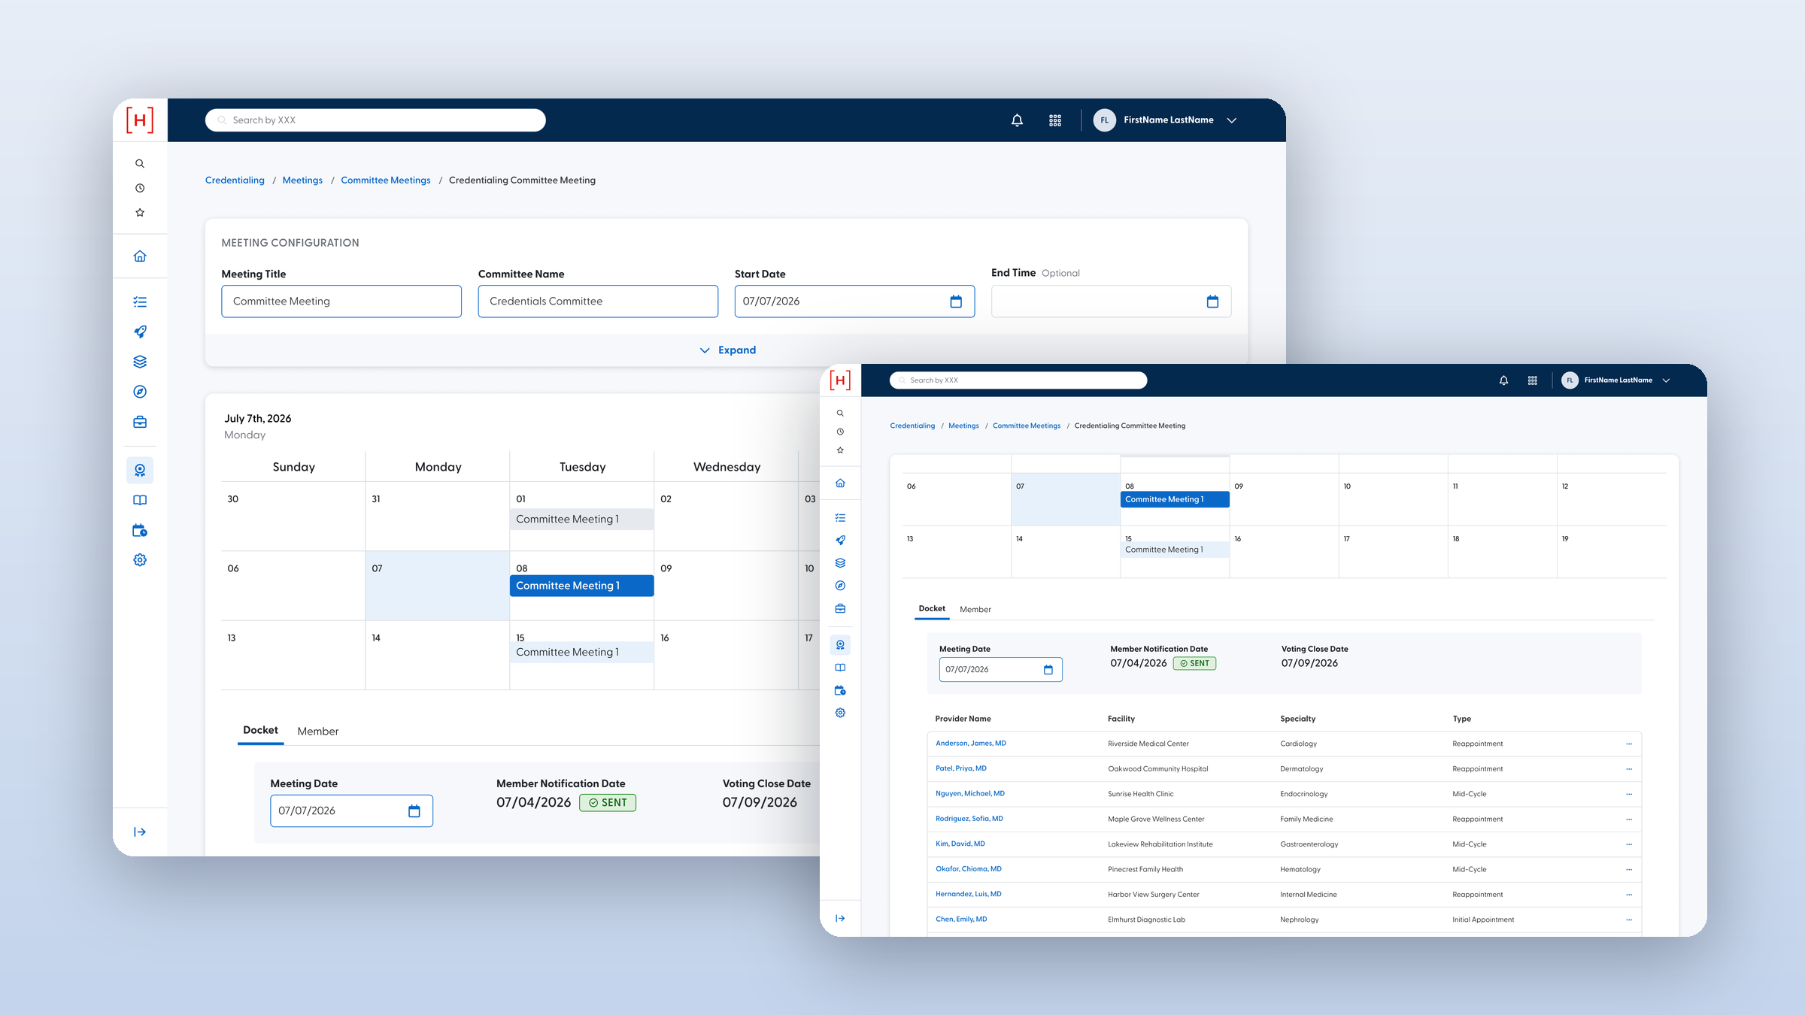Screen dimensions: 1805x1015
Task: Select the Docket tab in right window
Action: click(932, 609)
